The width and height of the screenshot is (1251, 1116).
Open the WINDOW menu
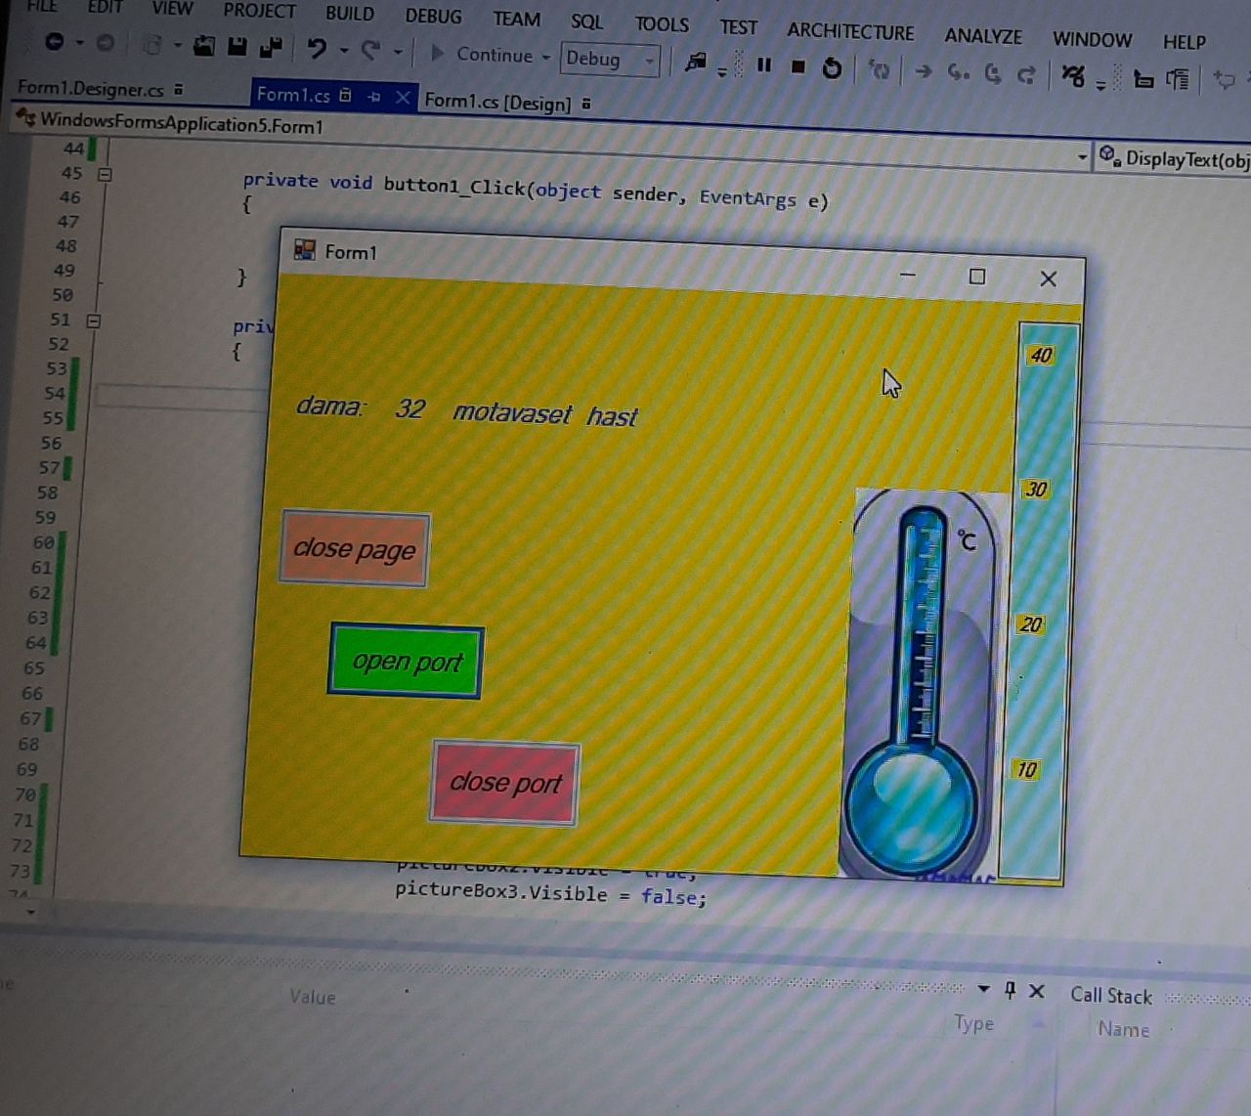coord(1092,40)
